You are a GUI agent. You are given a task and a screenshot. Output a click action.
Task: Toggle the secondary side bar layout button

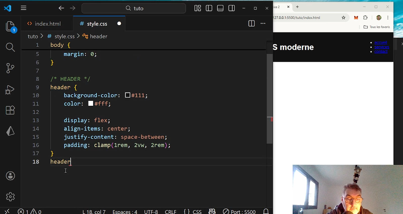[x=231, y=8]
